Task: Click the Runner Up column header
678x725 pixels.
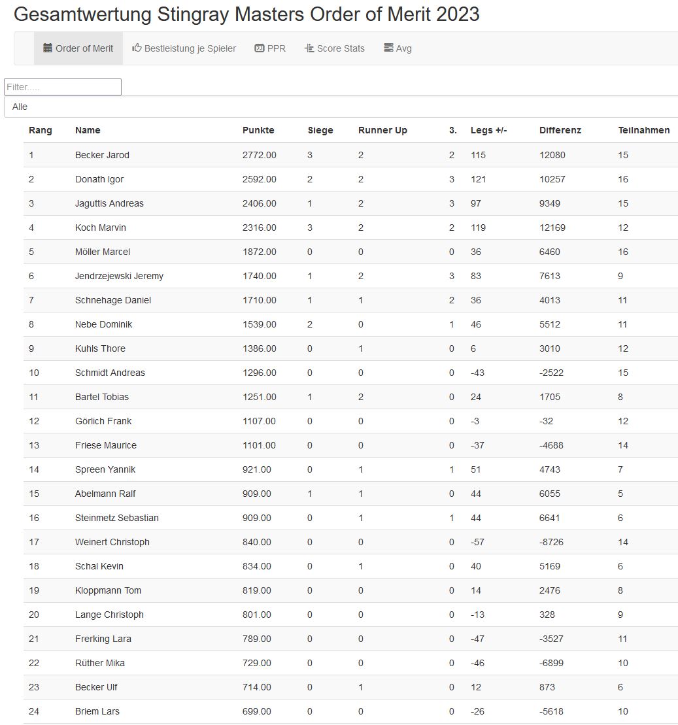Action: [382, 130]
